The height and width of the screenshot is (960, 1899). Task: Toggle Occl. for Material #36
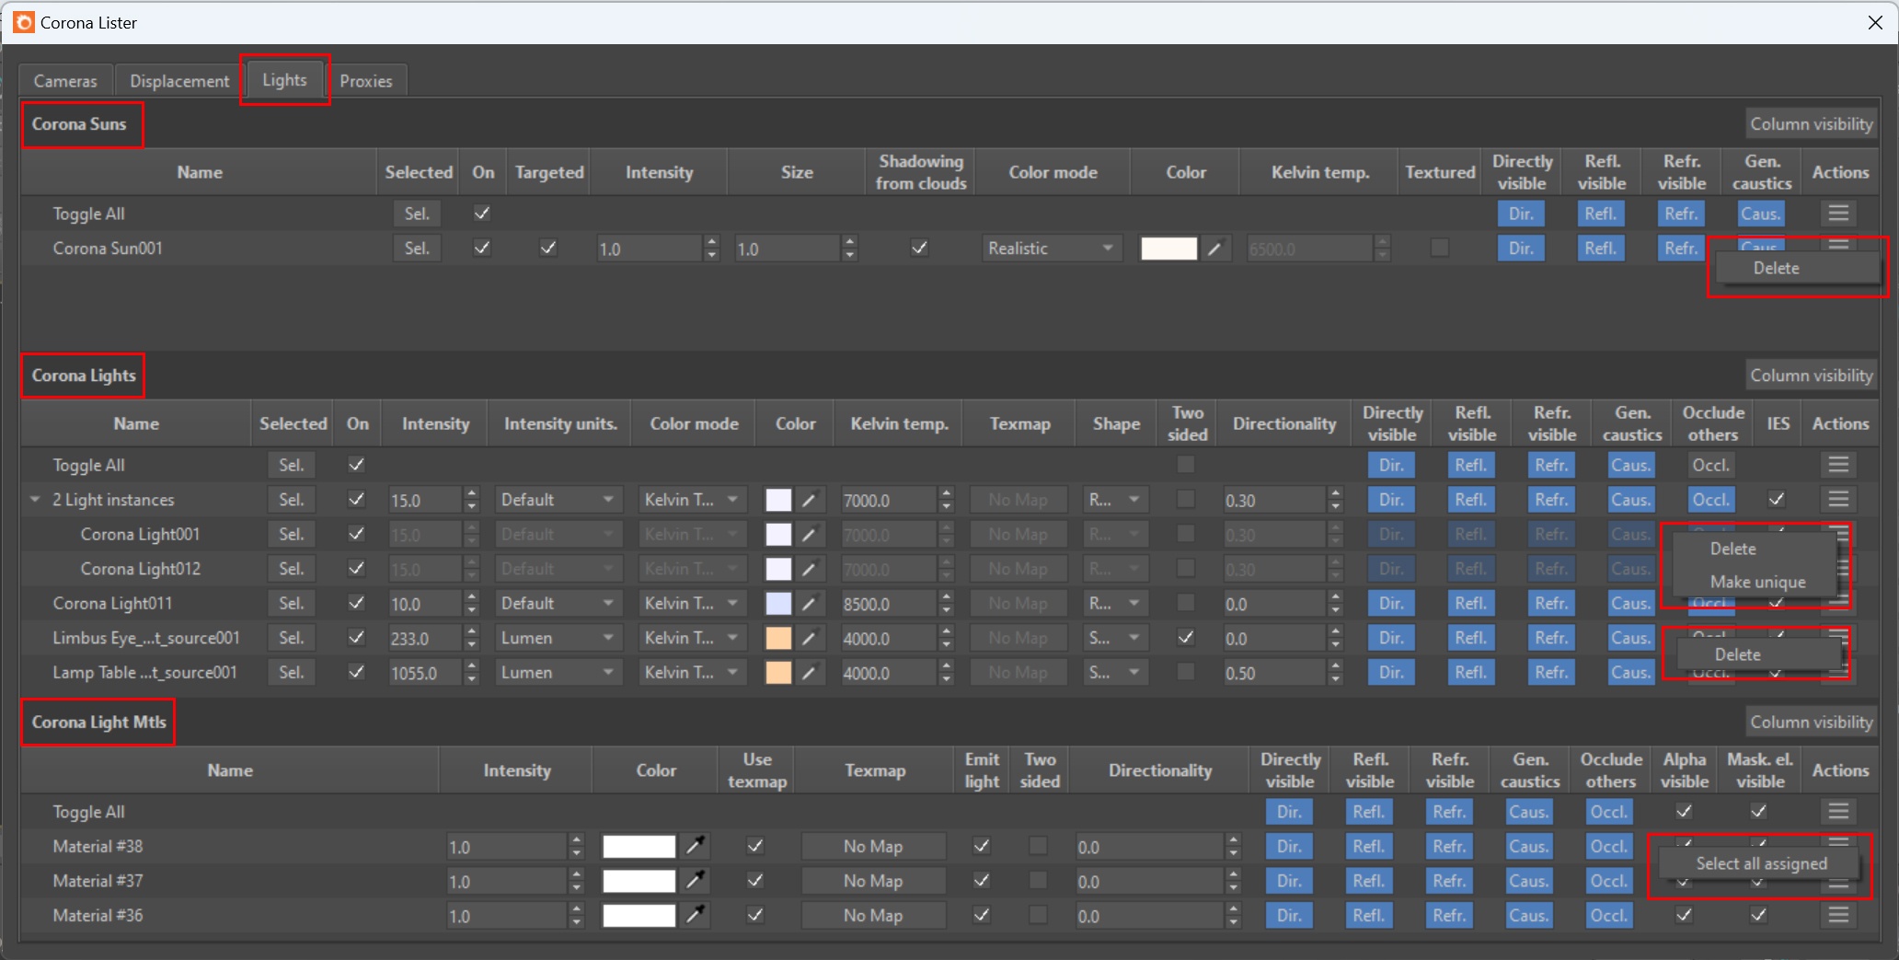coord(1609,915)
